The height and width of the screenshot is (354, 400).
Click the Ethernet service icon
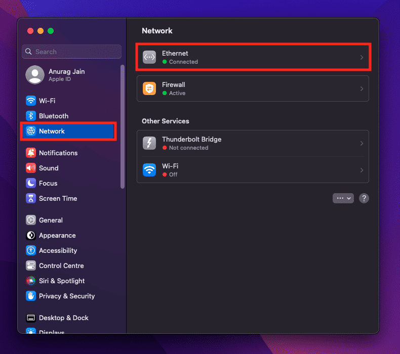pos(149,57)
